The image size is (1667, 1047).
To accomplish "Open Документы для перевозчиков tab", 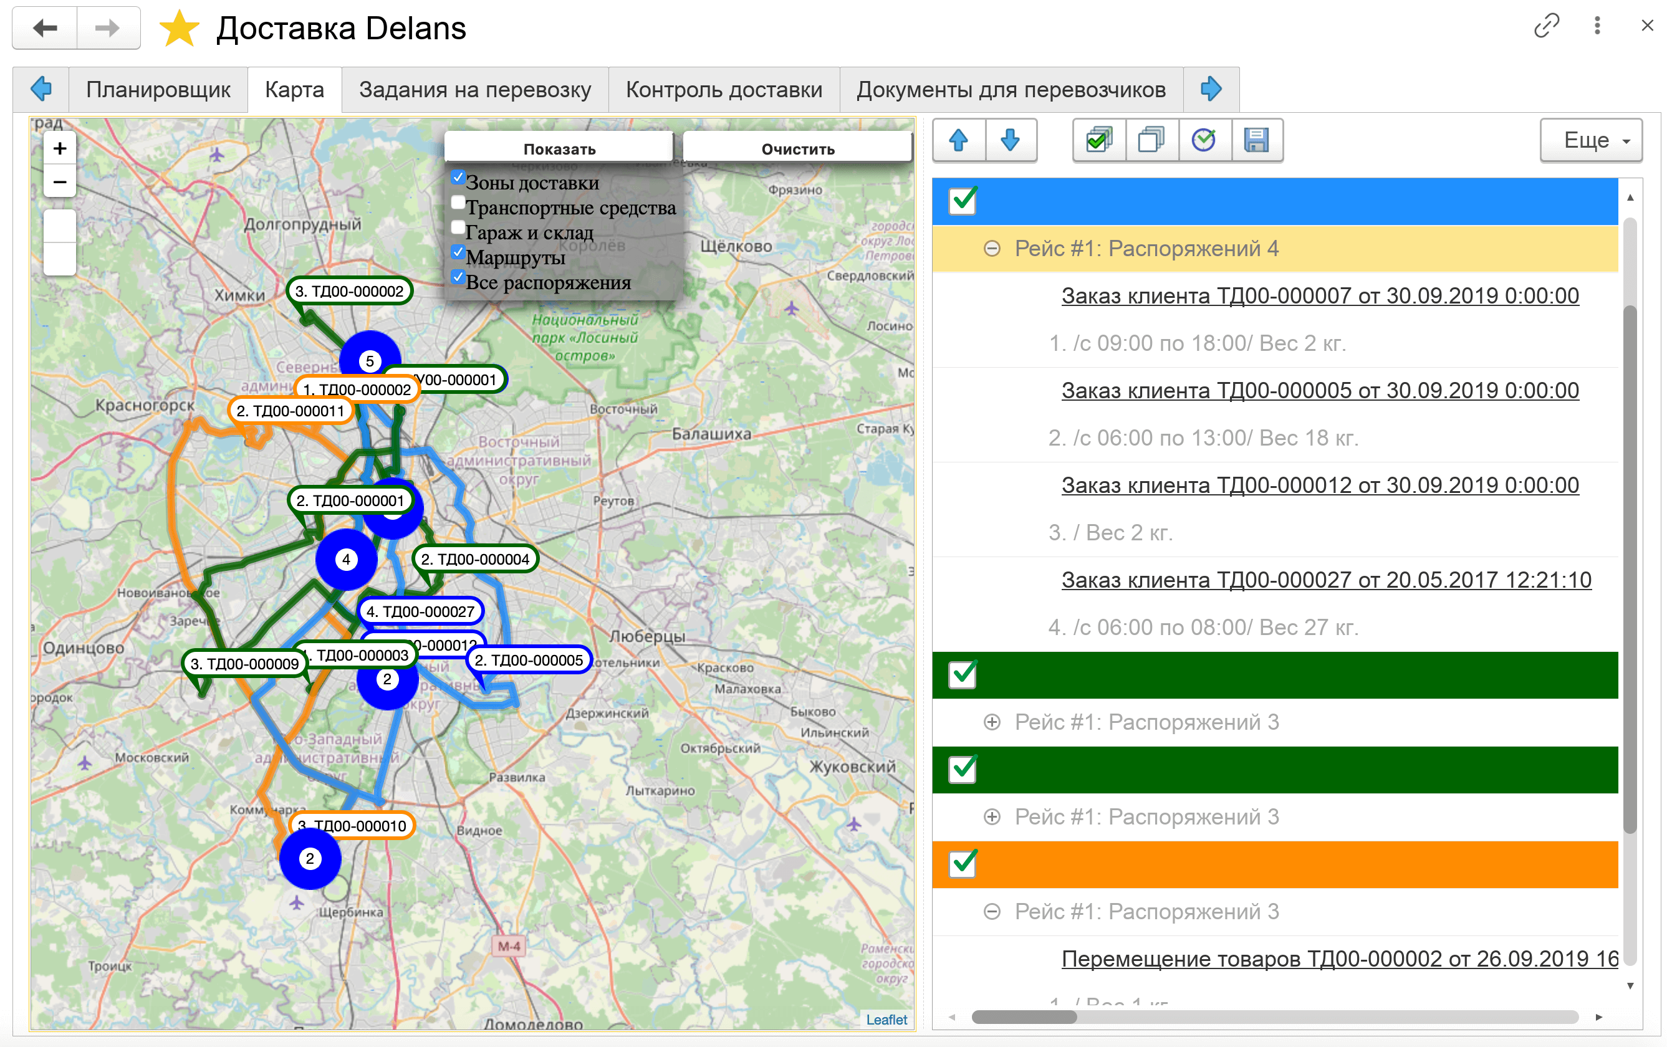I will (1011, 89).
